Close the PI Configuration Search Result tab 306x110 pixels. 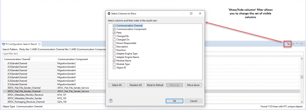coord(39,44)
